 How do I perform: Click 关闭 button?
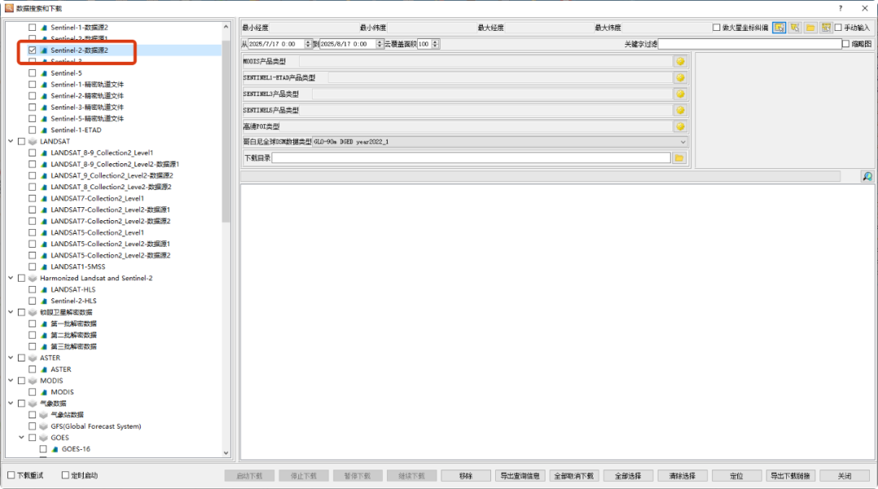click(845, 476)
